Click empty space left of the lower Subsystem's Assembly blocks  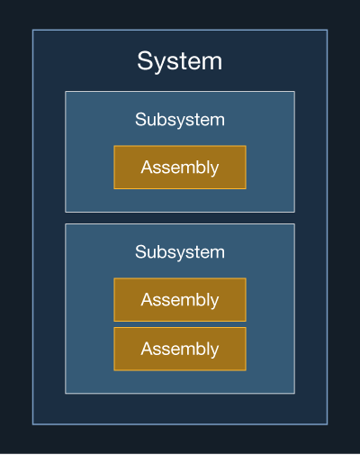[x=90, y=324]
